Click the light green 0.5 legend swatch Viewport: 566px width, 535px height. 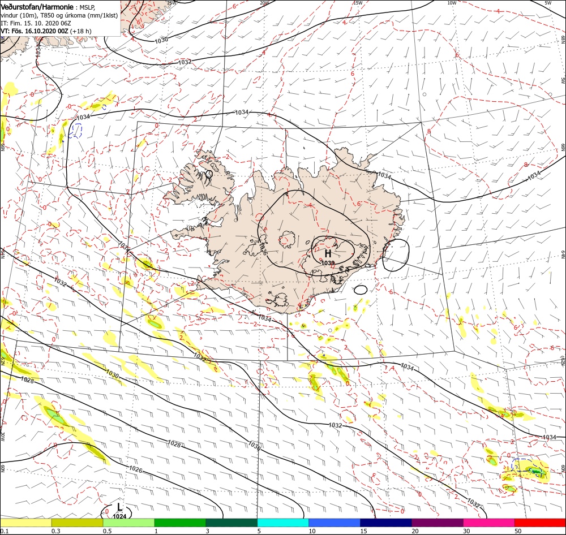click(x=129, y=523)
